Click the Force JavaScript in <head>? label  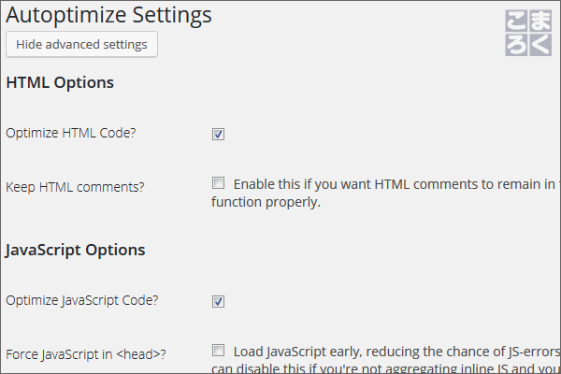(86, 354)
